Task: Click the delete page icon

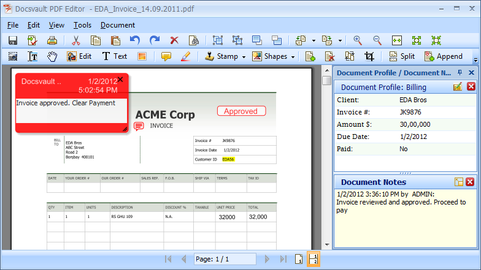Action: (330, 56)
